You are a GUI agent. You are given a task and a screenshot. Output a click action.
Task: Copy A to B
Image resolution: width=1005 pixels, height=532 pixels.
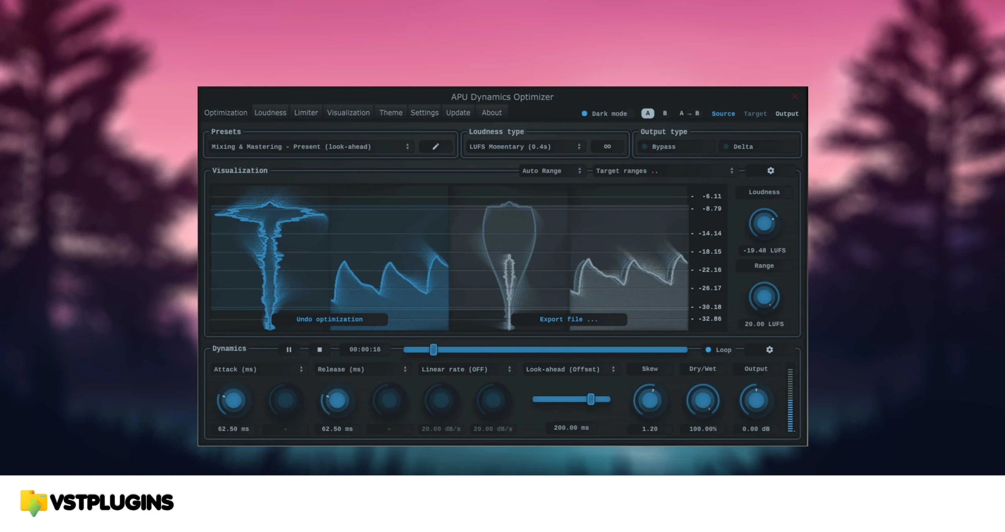tap(689, 113)
